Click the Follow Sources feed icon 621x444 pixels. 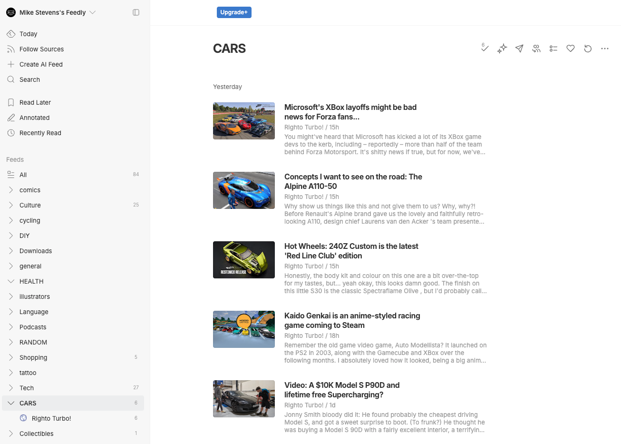click(x=11, y=49)
